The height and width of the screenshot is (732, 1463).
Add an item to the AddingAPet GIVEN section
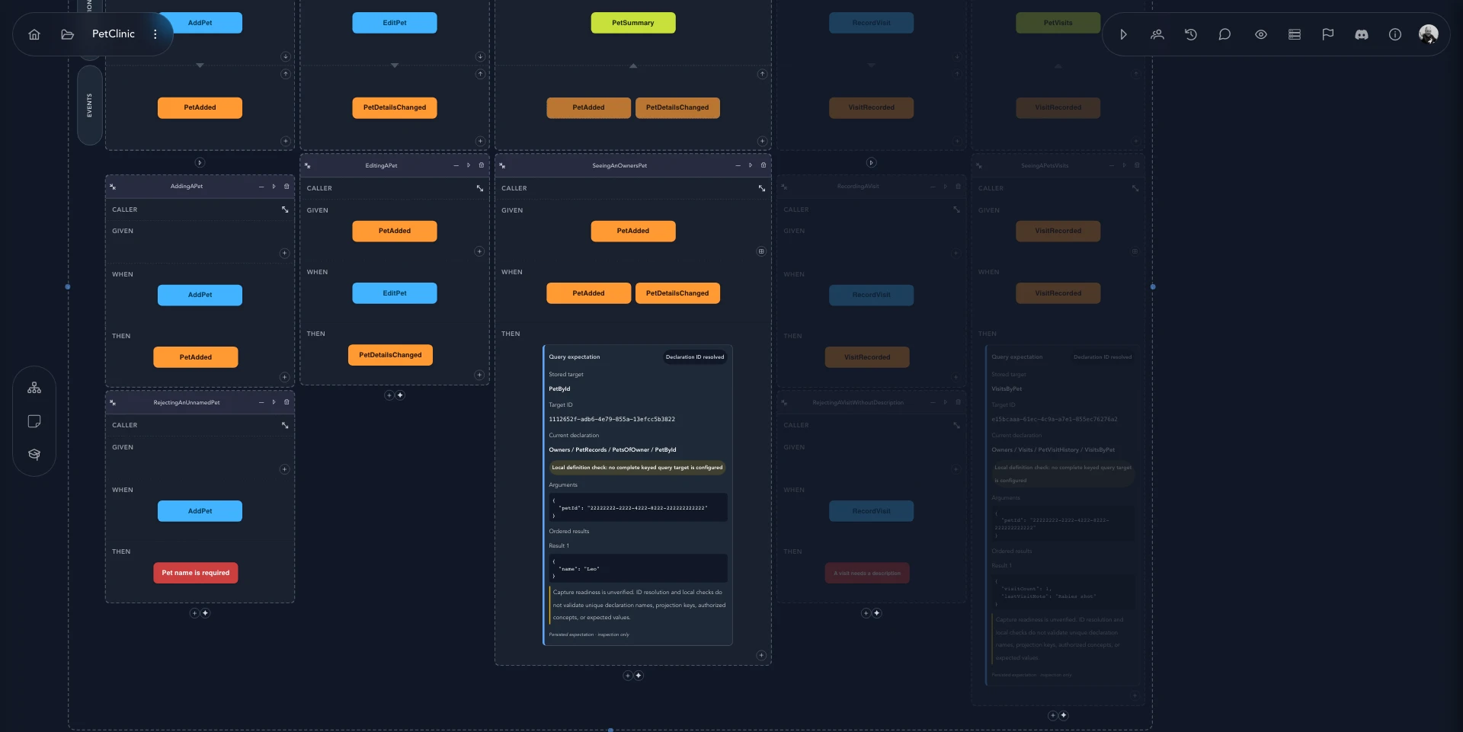point(285,253)
